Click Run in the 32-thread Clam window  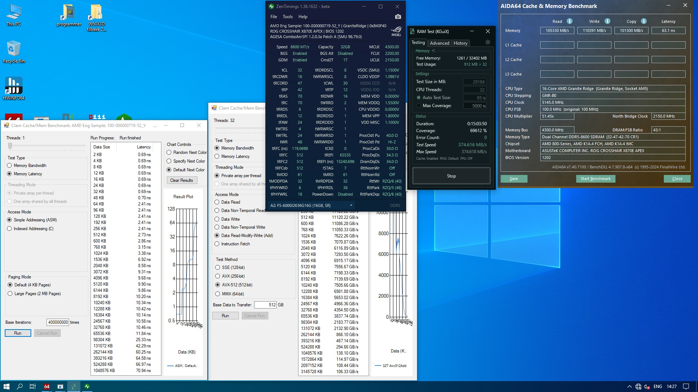225,316
